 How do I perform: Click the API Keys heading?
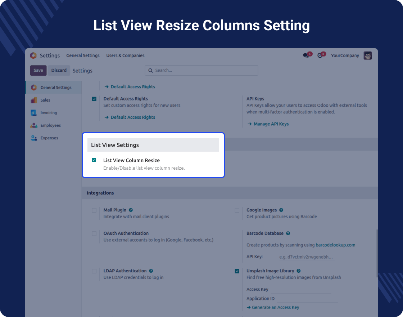pos(255,99)
